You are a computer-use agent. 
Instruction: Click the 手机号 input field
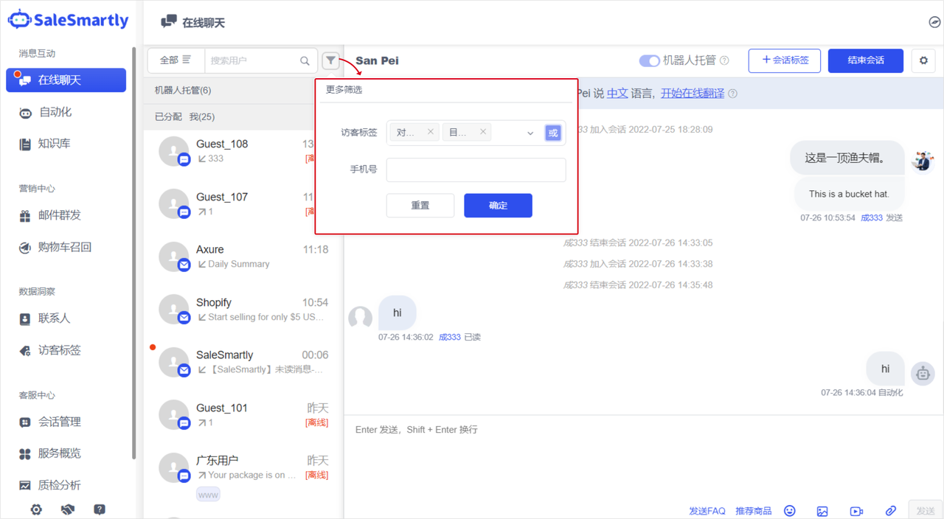(476, 170)
